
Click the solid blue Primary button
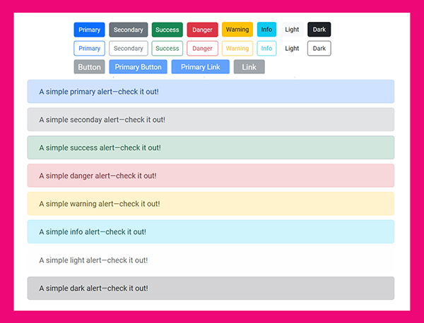click(x=89, y=30)
